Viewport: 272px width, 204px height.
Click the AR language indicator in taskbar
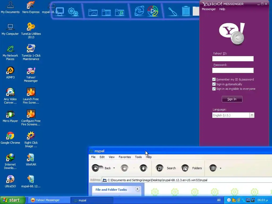219,200
